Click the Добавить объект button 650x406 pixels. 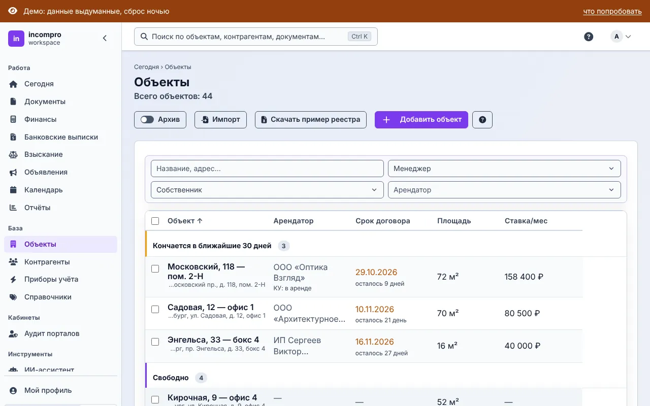pos(421,120)
